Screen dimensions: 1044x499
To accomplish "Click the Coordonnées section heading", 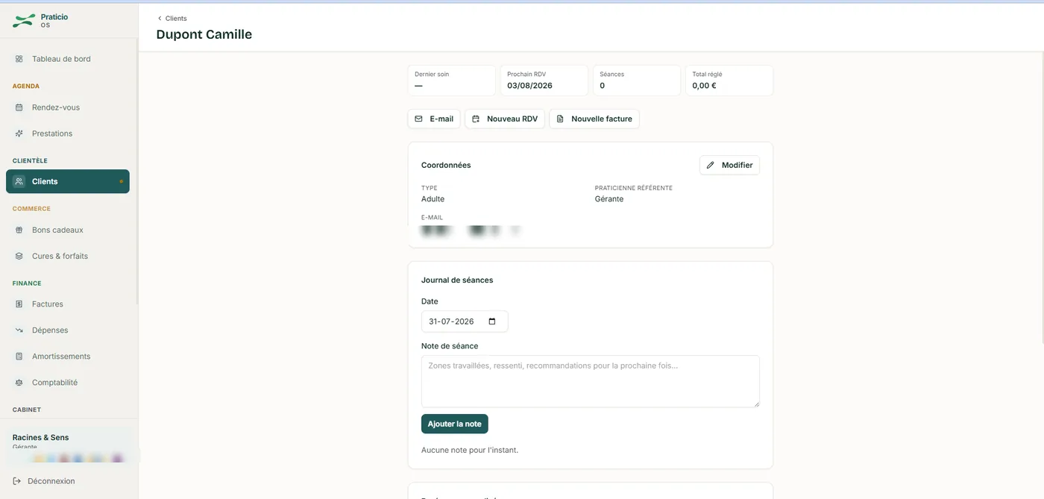I will [x=446, y=165].
